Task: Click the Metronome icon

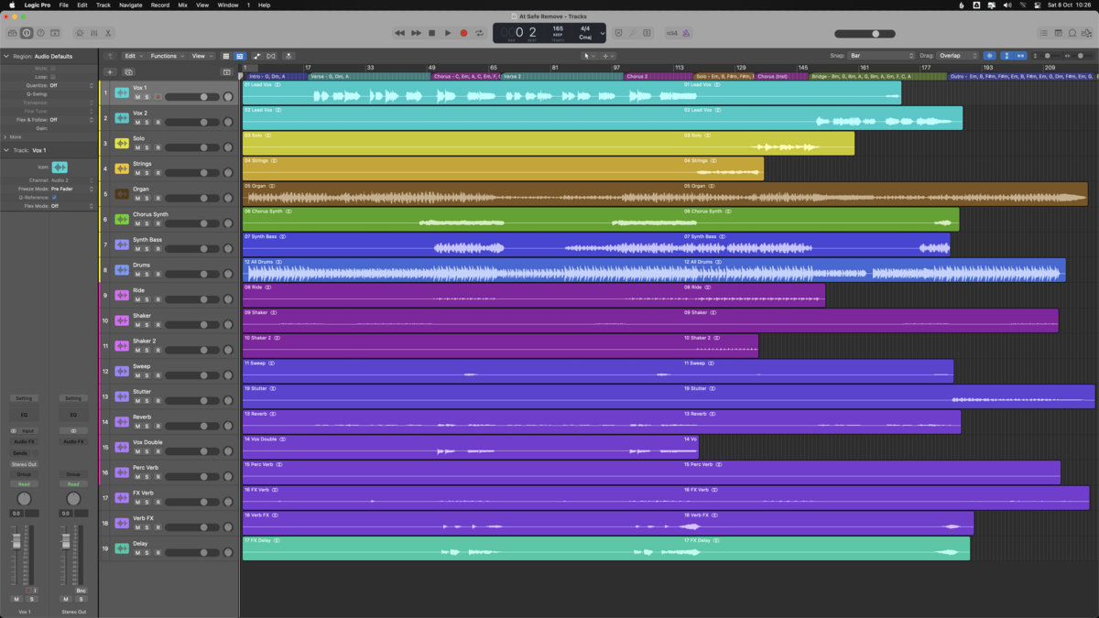Action: pyautogui.click(x=686, y=33)
